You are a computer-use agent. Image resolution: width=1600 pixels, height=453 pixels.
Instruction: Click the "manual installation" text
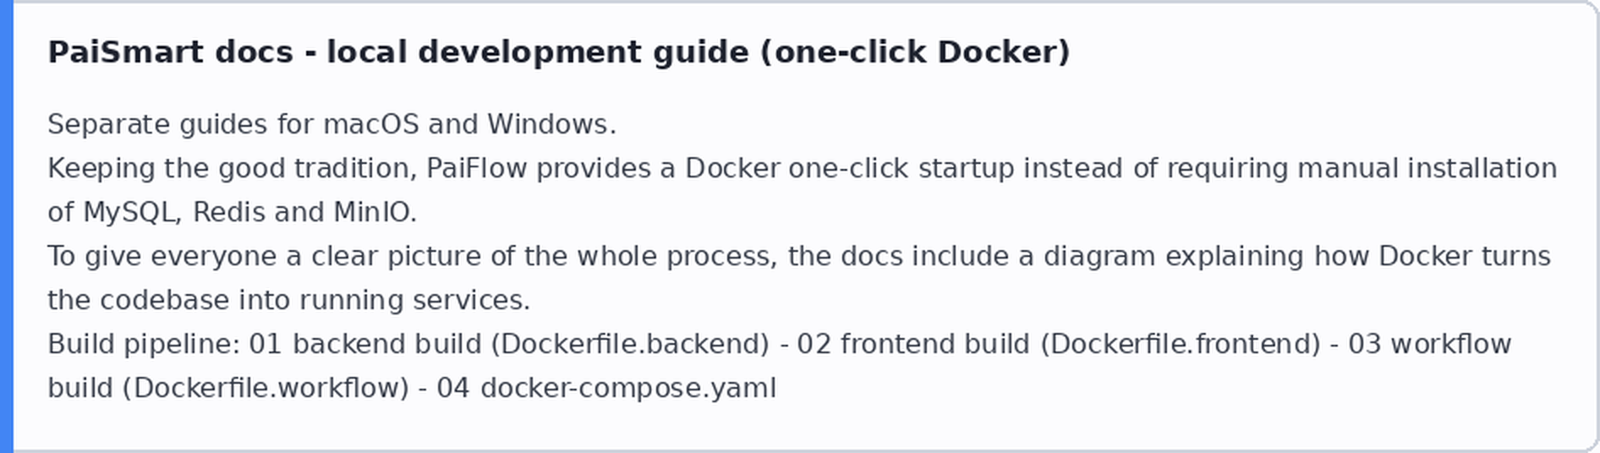coord(1427,168)
